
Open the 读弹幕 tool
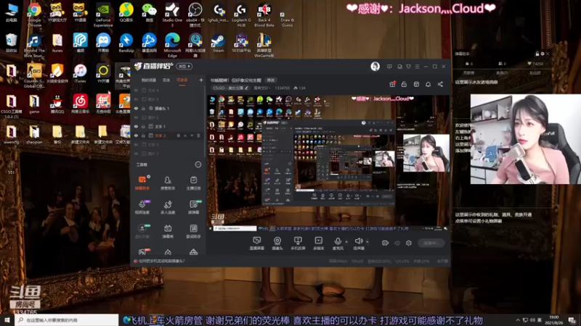tap(193, 207)
